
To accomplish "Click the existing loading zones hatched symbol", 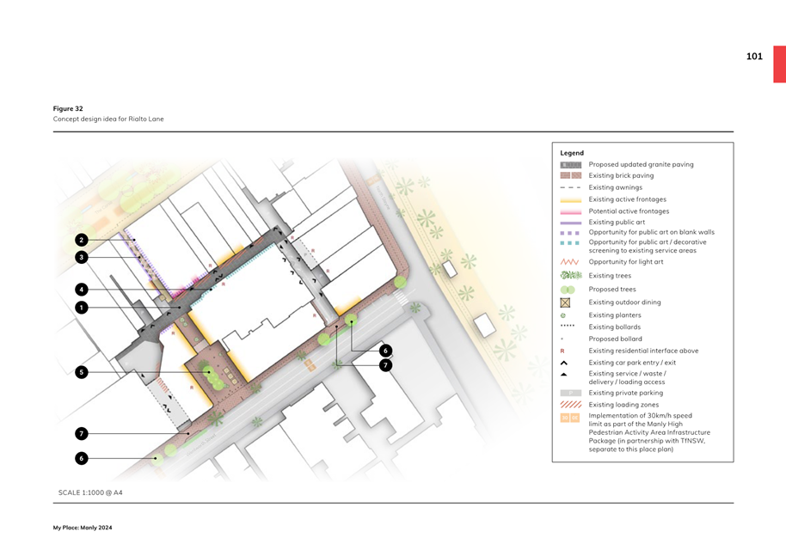I will 570,405.
